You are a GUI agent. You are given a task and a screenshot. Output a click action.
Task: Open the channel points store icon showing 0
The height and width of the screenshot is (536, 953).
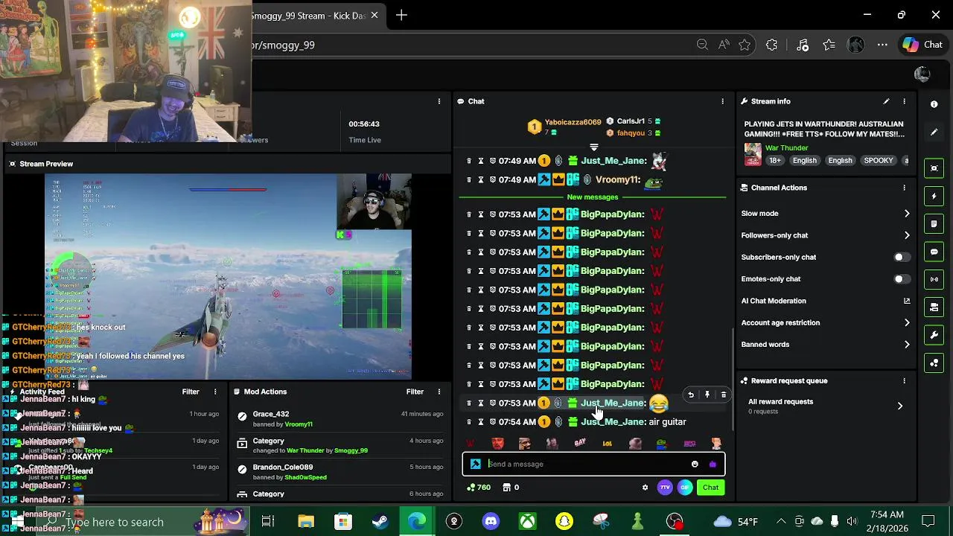click(511, 488)
